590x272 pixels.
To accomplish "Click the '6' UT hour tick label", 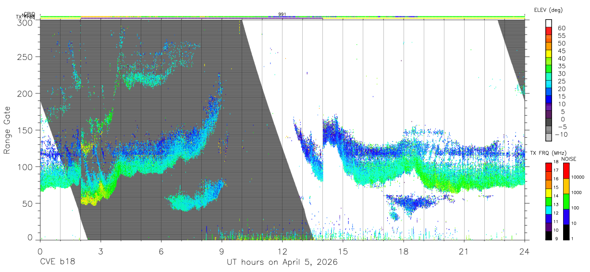I will pos(161,251).
